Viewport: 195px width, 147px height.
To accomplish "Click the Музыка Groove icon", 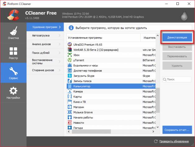I will click(x=70, y=112).
